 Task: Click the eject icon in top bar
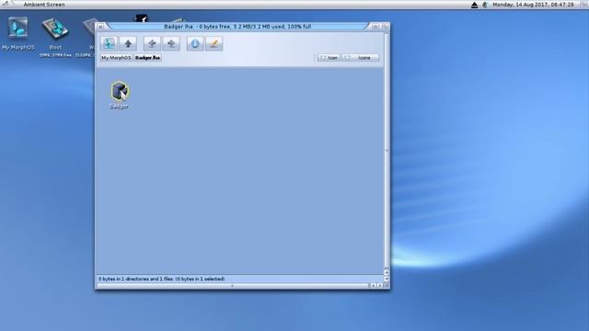point(475,5)
